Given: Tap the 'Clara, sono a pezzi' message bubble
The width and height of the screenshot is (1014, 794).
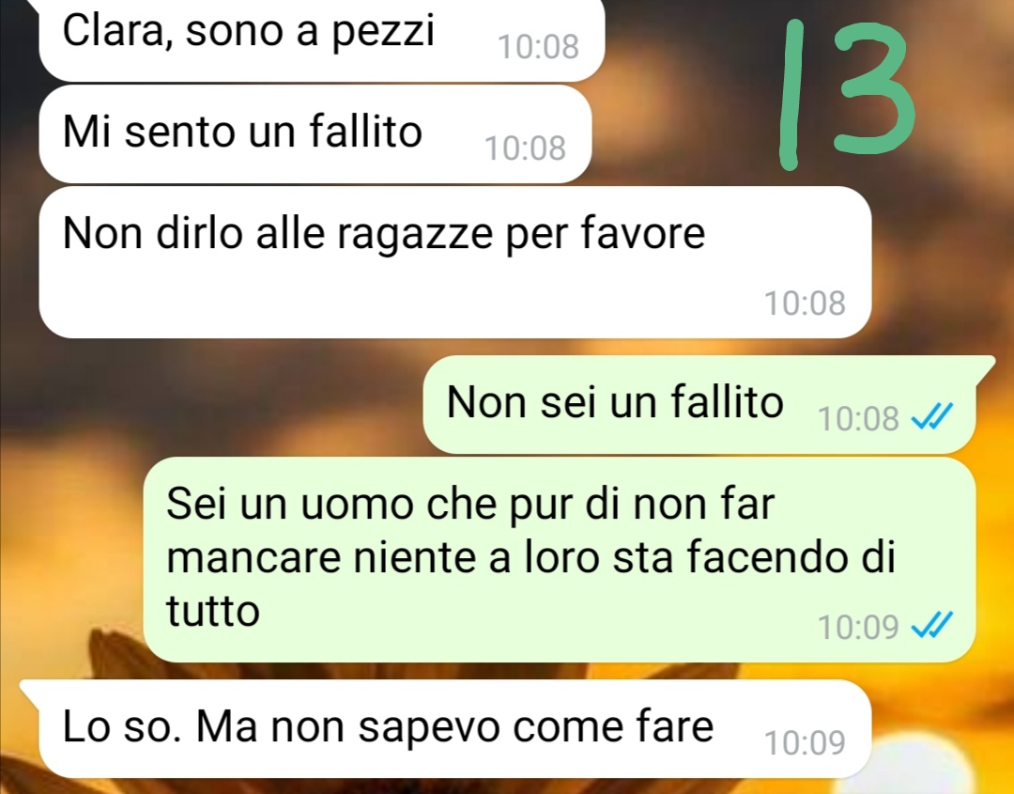Looking at the screenshot, I should click(x=321, y=40).
